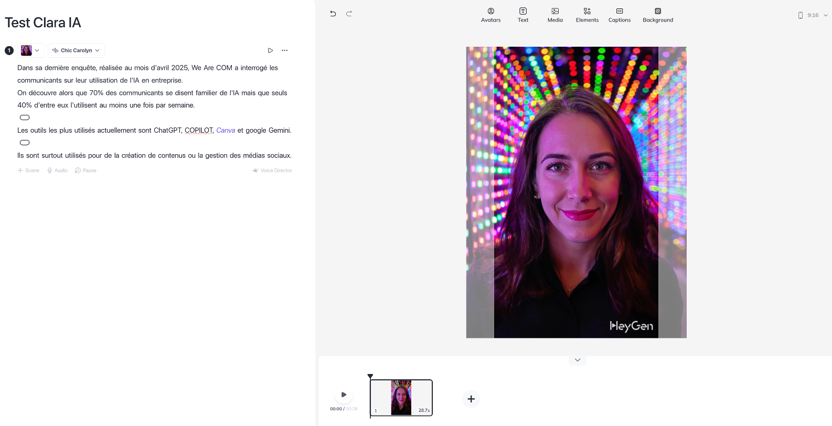Image resolution: width=832 pixels, height=426 pixels.
Task: Add a new Scene below the script
Action: tap(28, 171)
